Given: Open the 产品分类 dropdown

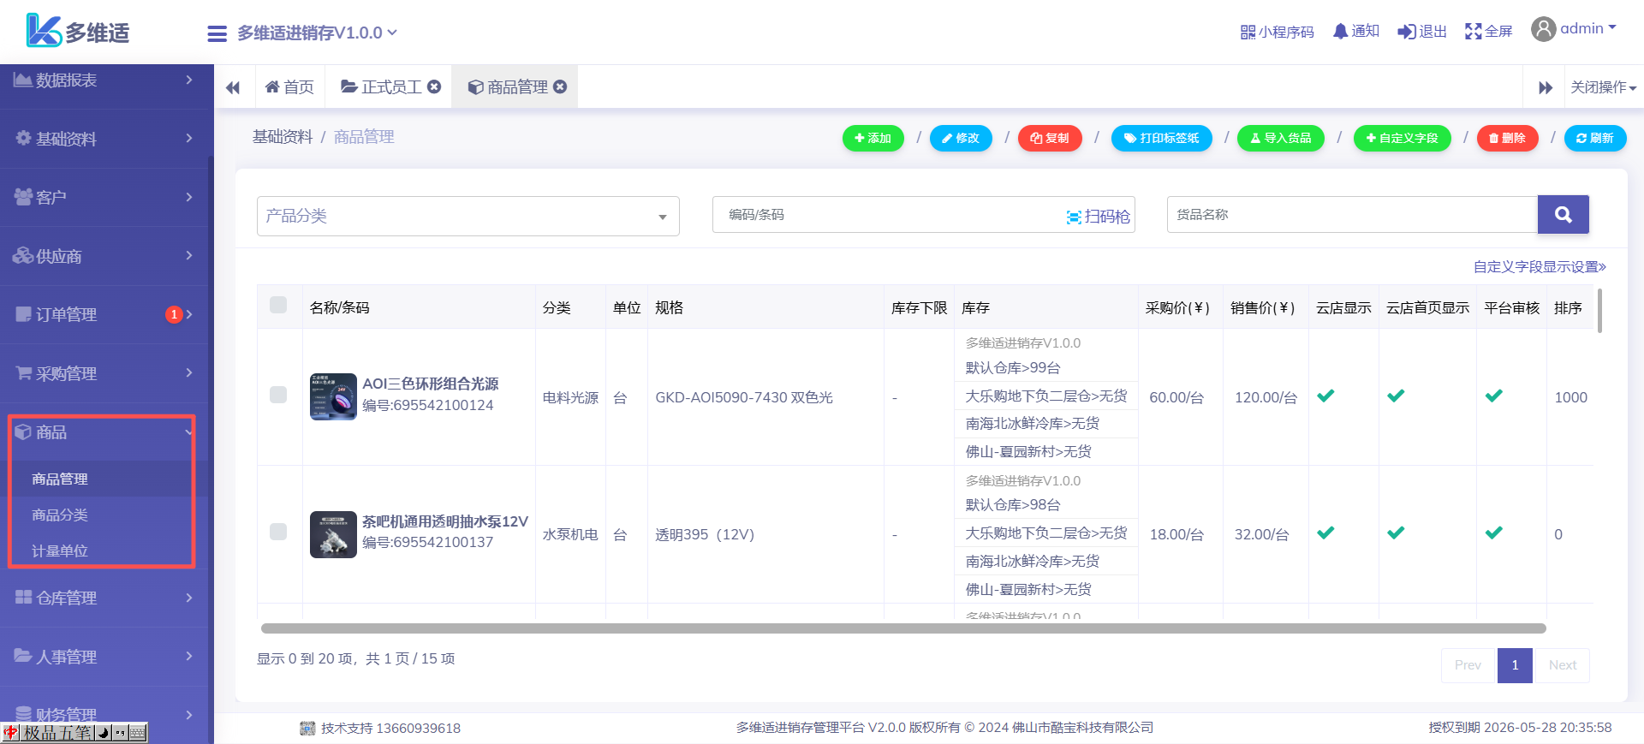Looking at the screenshot, I should 468,216.
